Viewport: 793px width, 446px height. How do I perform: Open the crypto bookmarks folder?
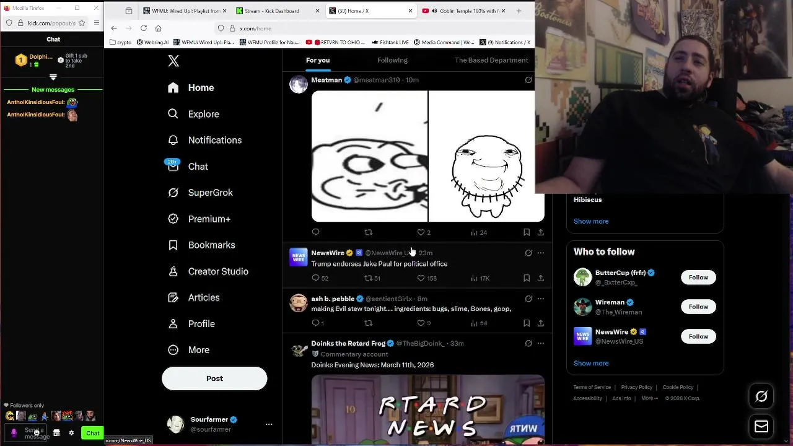click(x=121, y=43)
